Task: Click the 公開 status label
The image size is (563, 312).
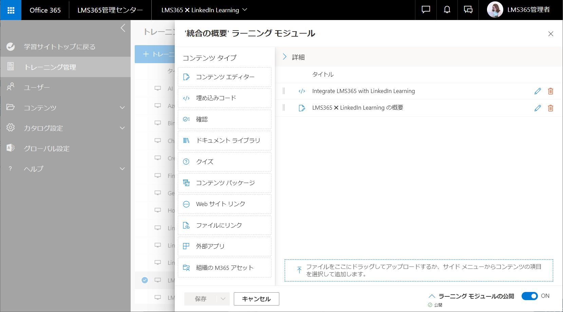Action: click(x=438, y=305)
